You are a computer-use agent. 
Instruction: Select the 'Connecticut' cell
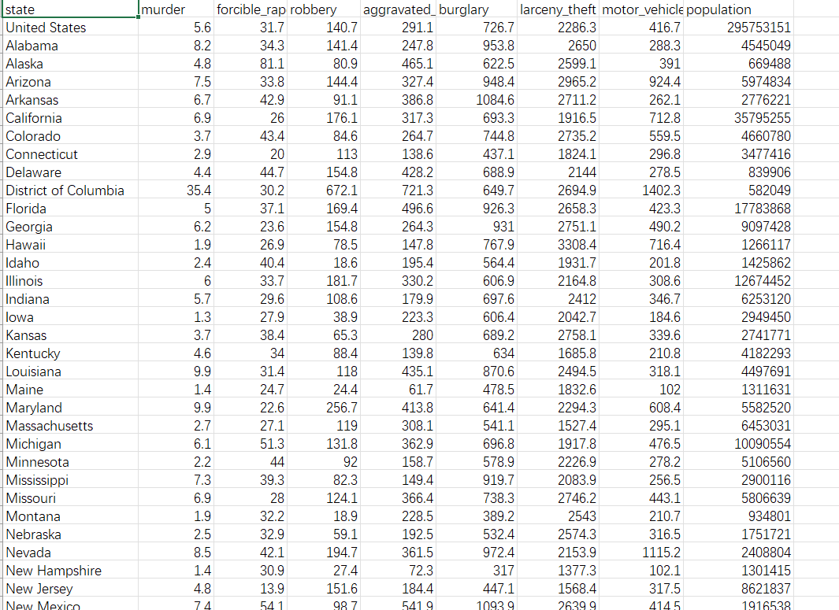click(x=69, y=154)
